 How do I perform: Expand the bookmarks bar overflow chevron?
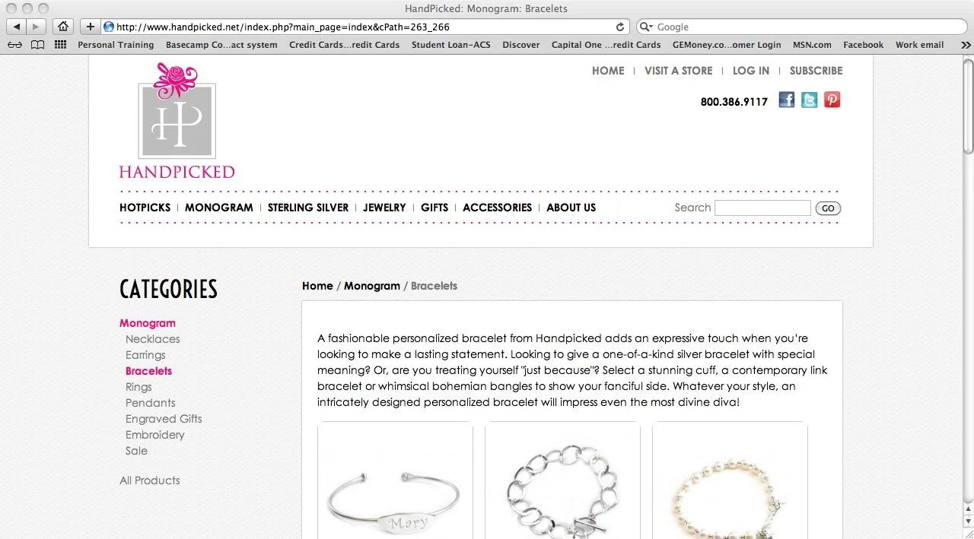pyautogui.click(x=966, y=45)
